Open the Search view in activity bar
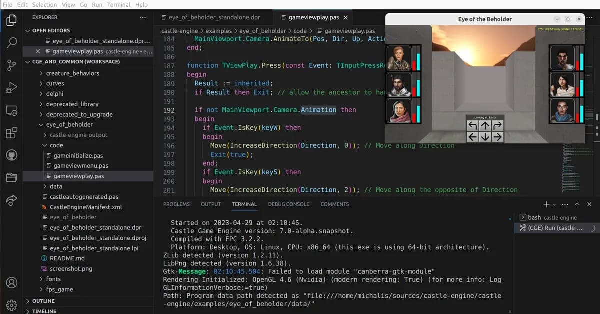 [12, 43]
